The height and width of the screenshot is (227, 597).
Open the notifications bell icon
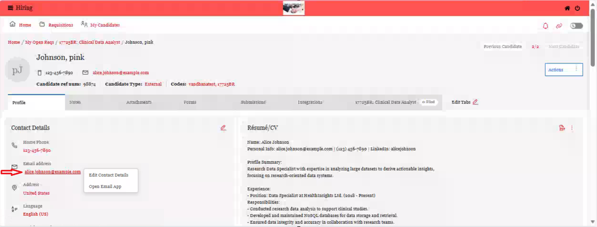click(545, 26)
